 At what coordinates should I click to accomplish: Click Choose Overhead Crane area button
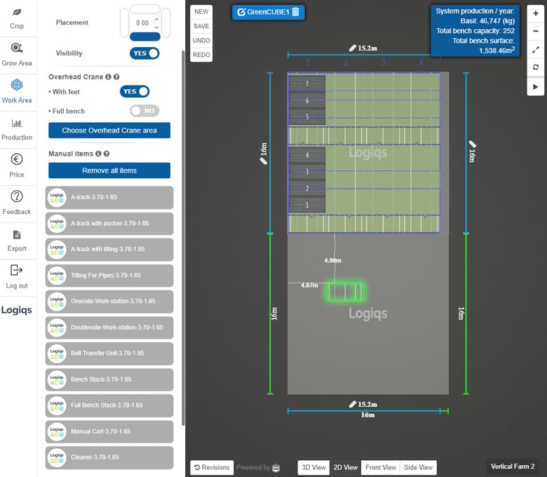[x=109, y=130]
